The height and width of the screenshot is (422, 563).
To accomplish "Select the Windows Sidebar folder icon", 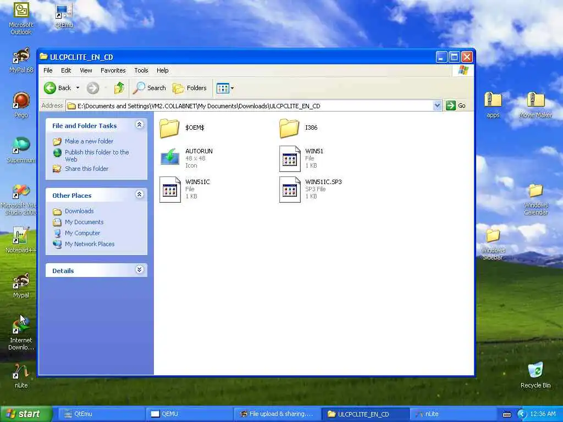I will pos(493,244).
